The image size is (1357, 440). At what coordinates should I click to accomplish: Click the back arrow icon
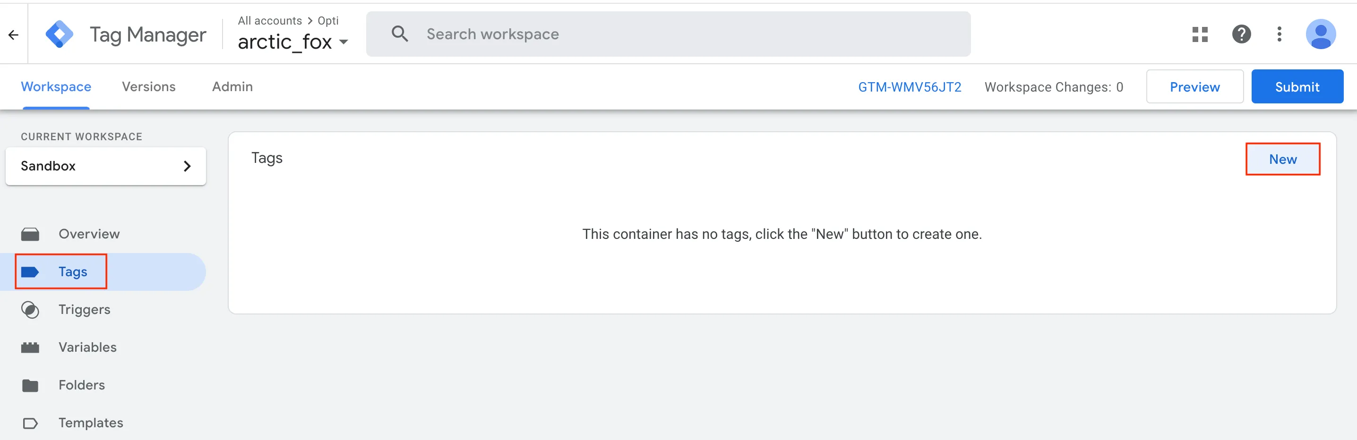(14, 35)
